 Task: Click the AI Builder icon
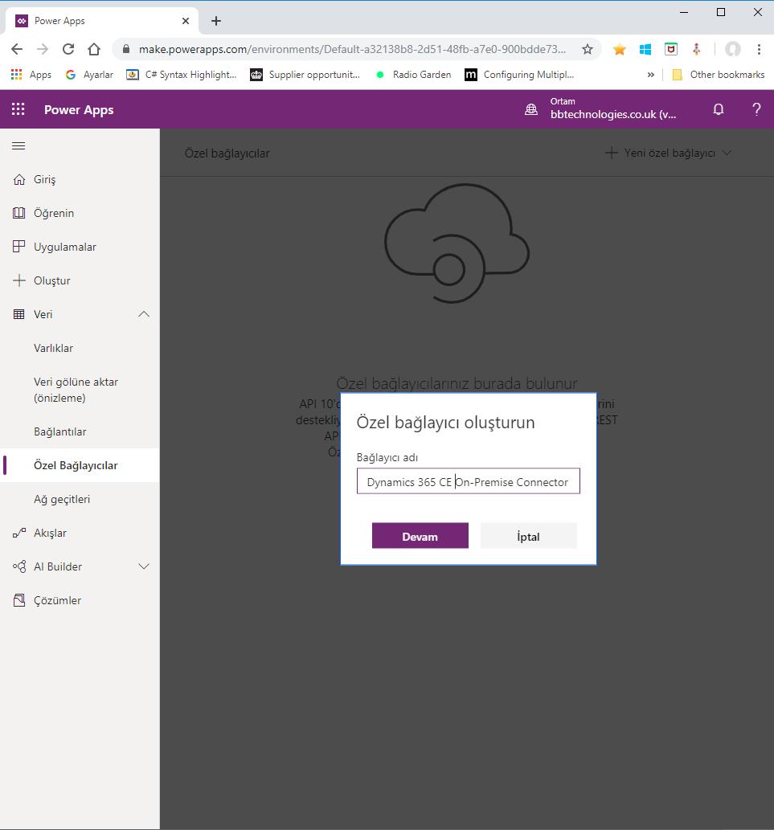click(19, 567)
